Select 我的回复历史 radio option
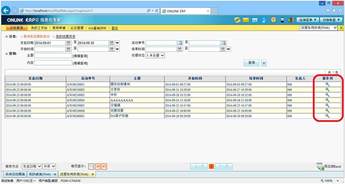The width and height of the screenshot is (345, 184). pos(54,36)
